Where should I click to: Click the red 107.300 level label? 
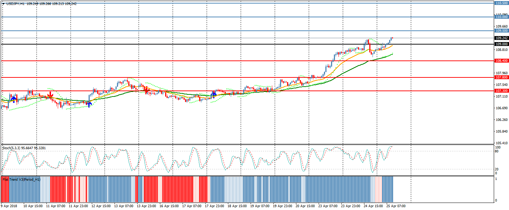501,91
